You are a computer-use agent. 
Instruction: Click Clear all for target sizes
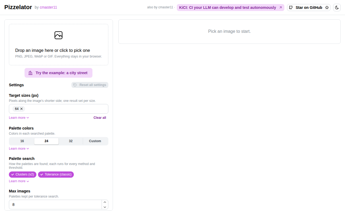click(100, 118)
